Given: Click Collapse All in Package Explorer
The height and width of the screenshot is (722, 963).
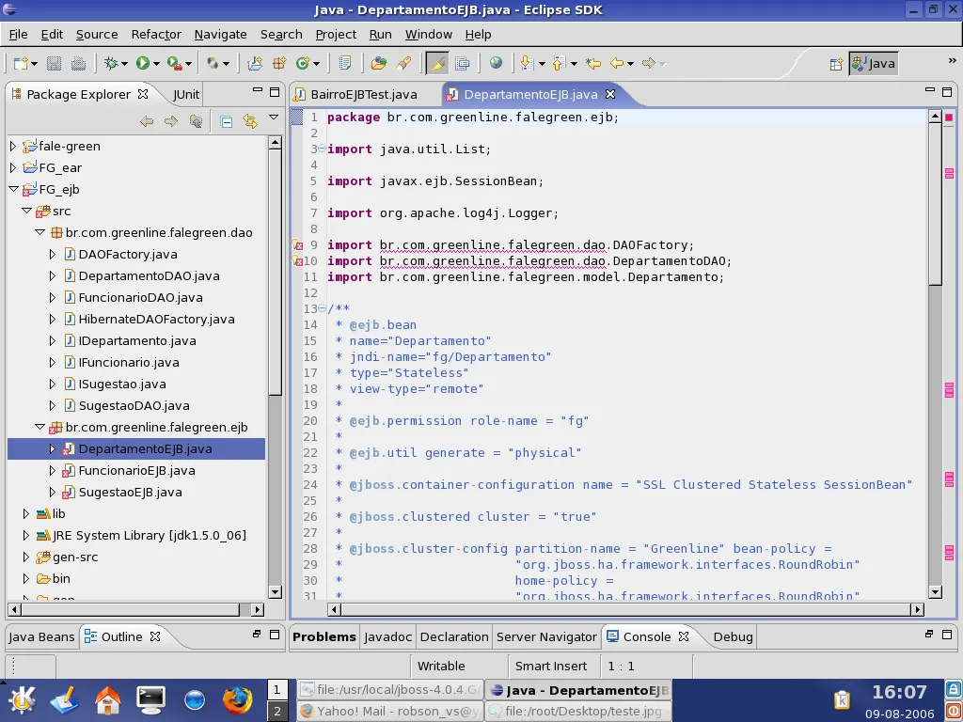Looking at the screenshot, I should (227, 121).
